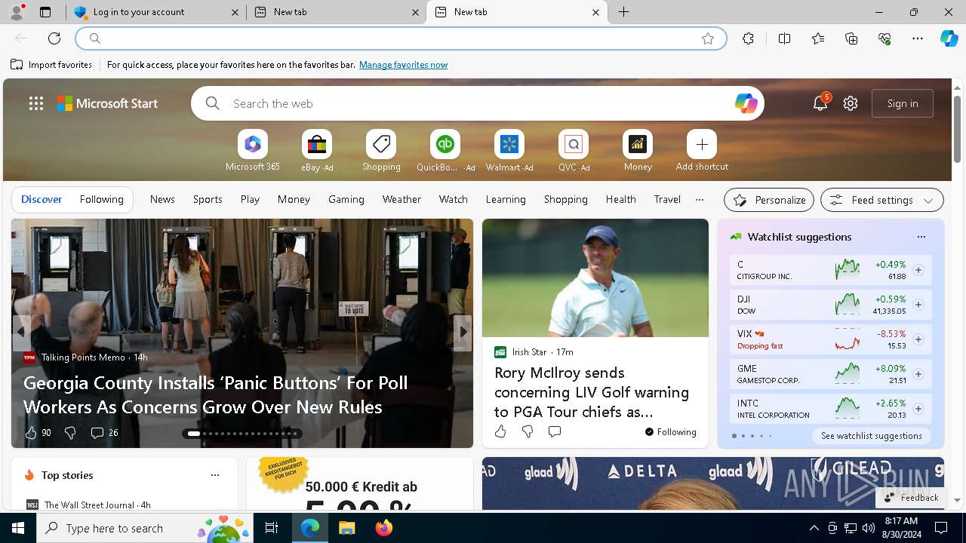Screen dimensions: 966x543
Task: Open the notifications bell
Action: (820, 103)
